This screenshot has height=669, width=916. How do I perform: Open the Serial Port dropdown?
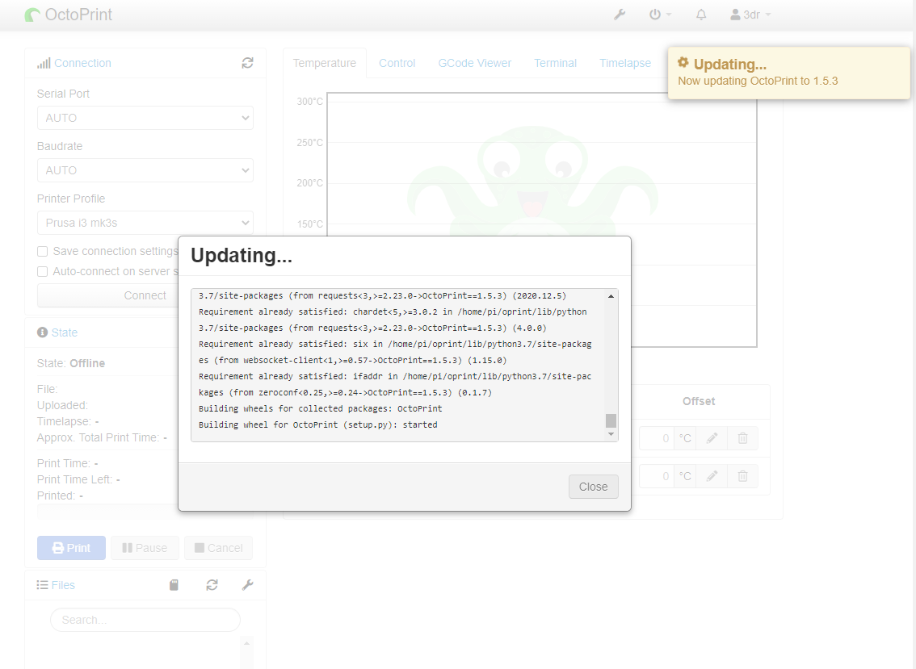[x=145, y=118]
